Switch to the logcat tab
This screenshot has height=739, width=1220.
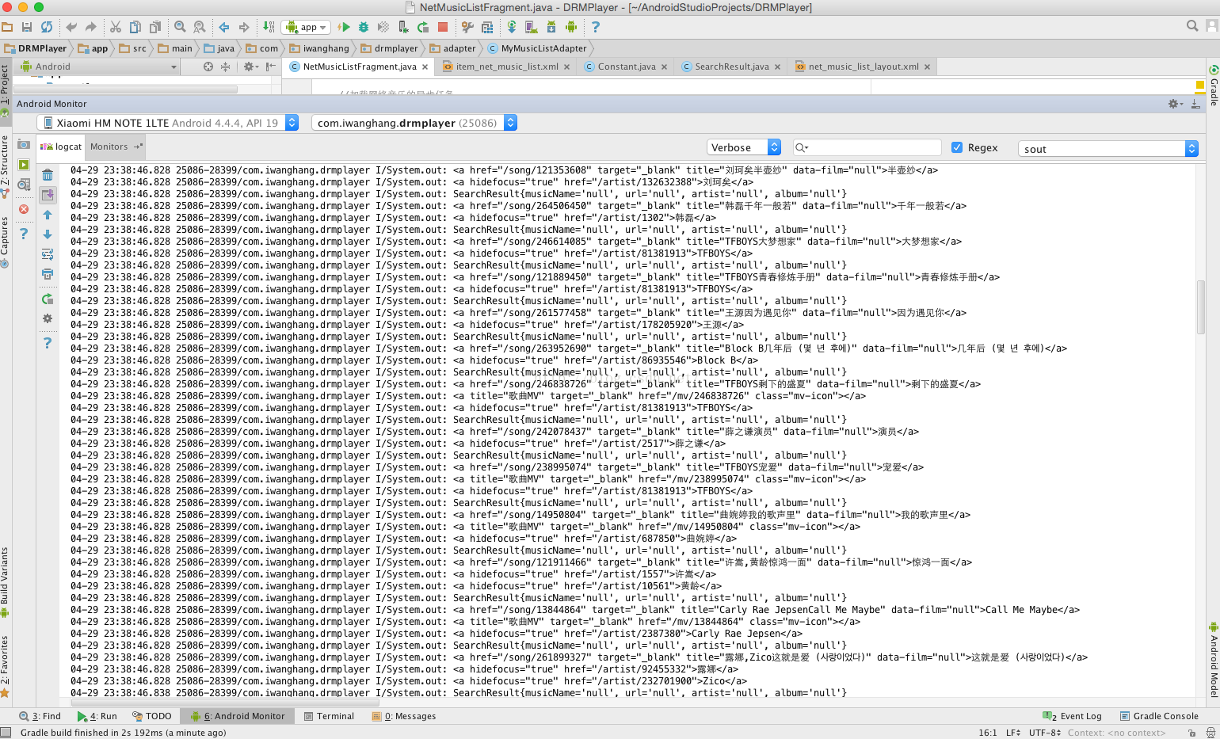62,147
